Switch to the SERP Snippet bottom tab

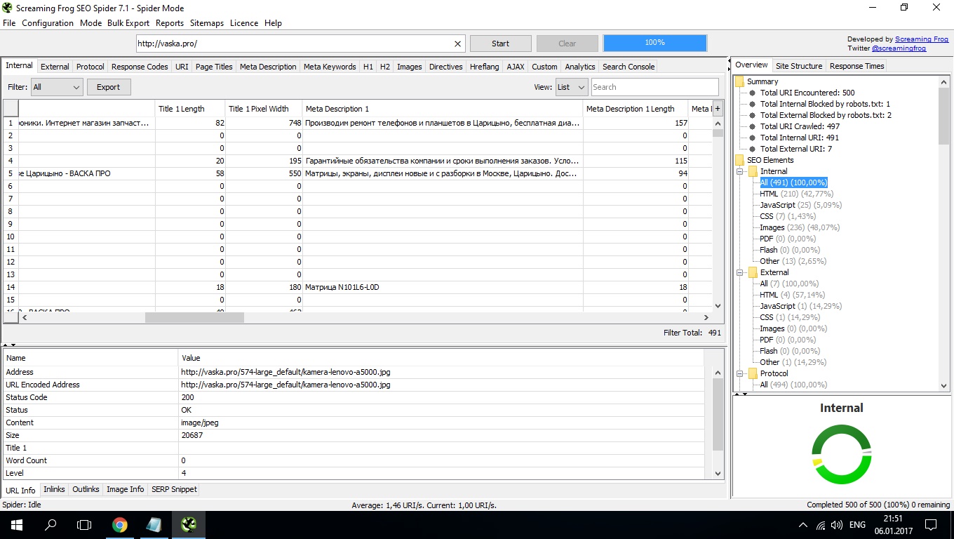click(x=174, y=489)
